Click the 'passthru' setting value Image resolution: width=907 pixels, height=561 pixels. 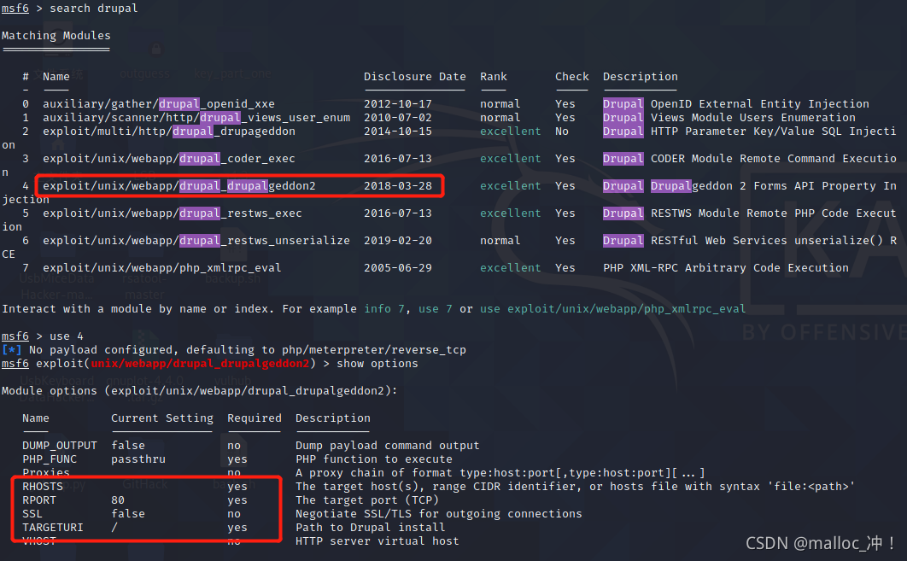(x=138, y=459)
